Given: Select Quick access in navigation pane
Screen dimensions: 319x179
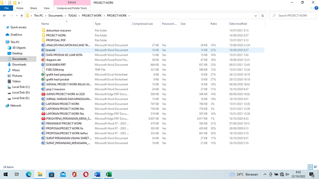Looking at the screenshot, I should coord(18,27).
